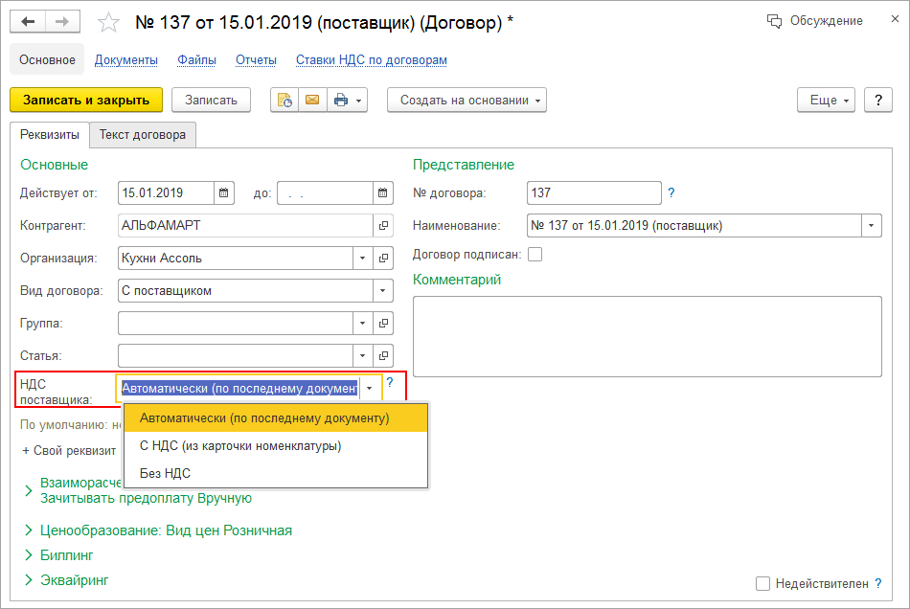The image size is (910, 609).
Task: Toggle the Недействителен checkbox
Action: [762, 583]
